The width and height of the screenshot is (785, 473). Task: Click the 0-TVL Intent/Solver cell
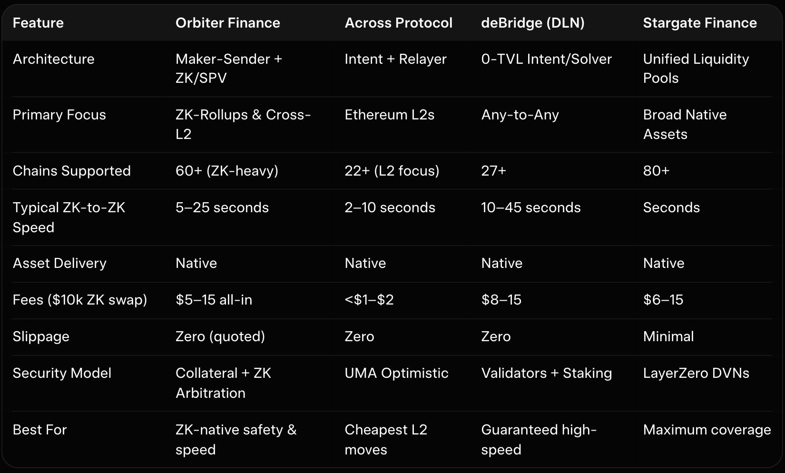tap(546, 59)
